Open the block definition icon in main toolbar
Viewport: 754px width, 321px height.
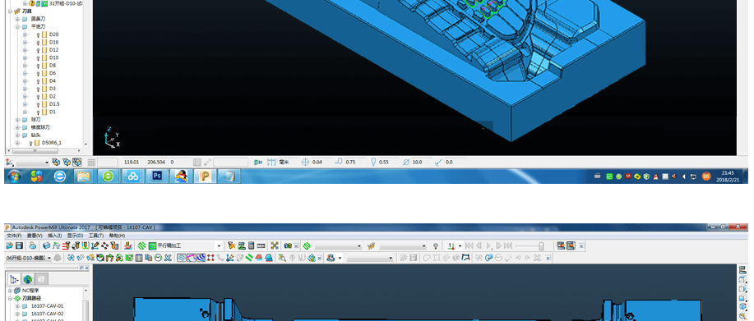[x=46, y=245]
